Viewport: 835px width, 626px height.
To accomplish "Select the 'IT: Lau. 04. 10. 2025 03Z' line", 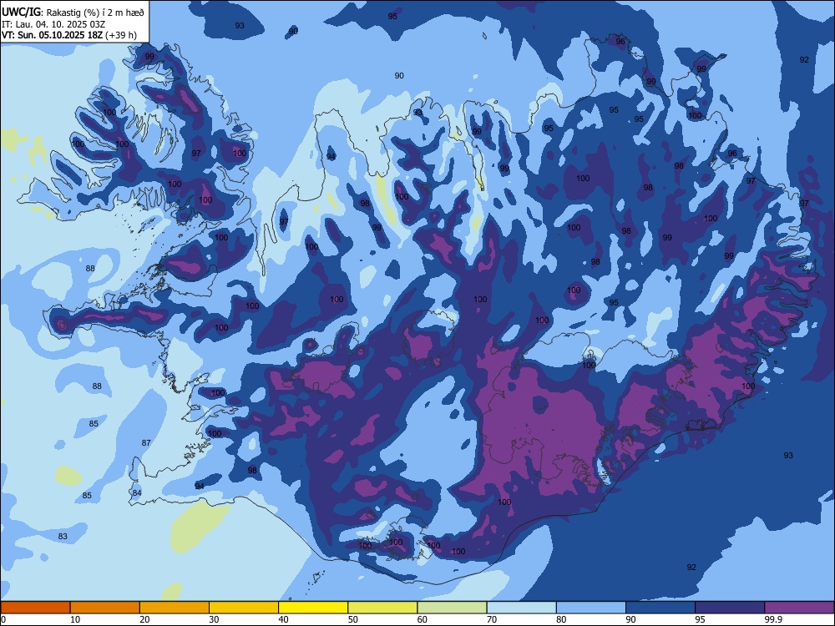I will point(53,24).
